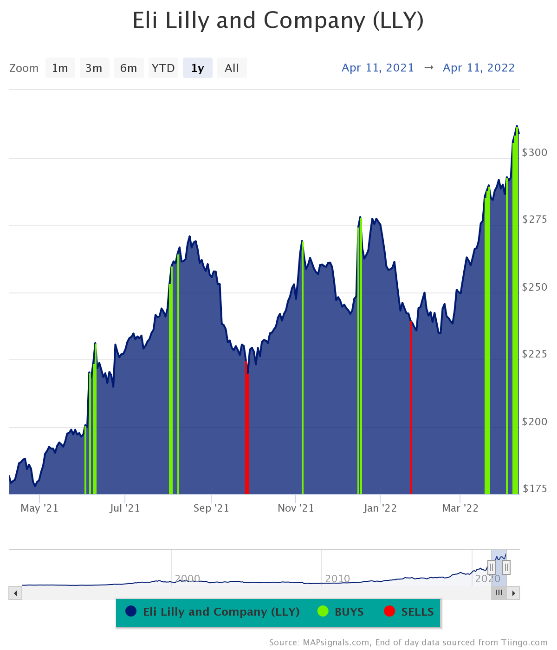Set zoom range to 6m
The width and height of the screenshot is (557, 650).
tap(129, 68)
